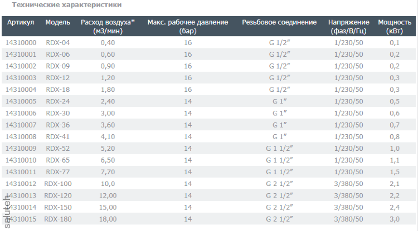Select the RDX-180 model cell
Screen dimensions: 418x231
tap(57, 218)
